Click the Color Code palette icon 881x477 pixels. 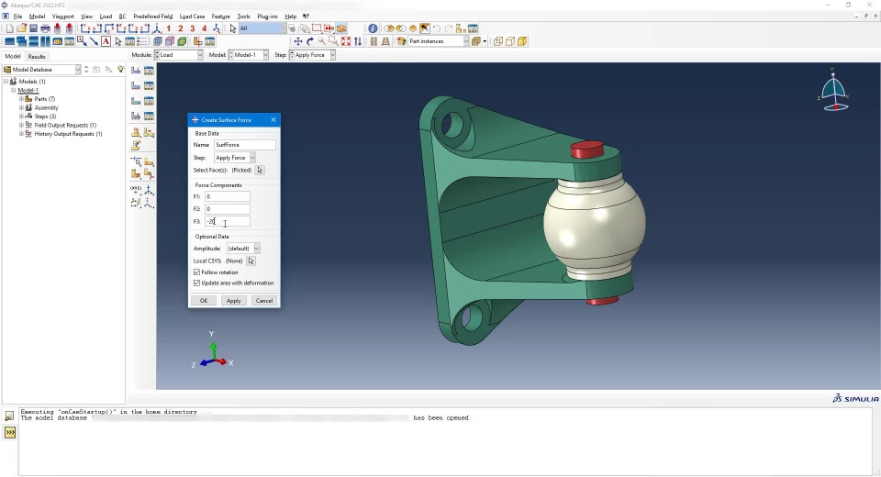(x=401, y=41)
